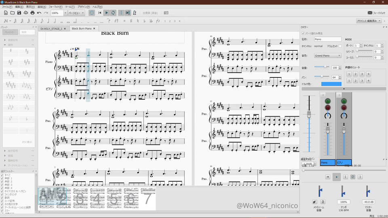388x218 pixels.
Task: Apply sharp accidental
Action: (x=131, y=21)
